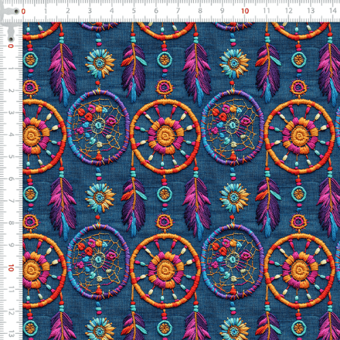Select the 3 mark on the top ruler
This screenshot has width=340, height=340.
tap(90, 11)
